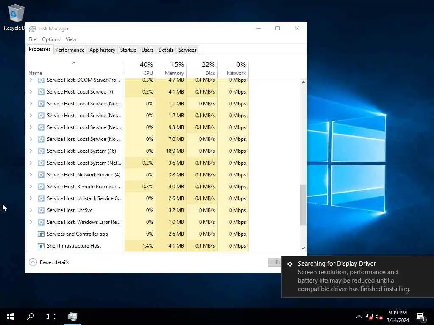Click the network status tray icon
434x325 pixels.
pyautogui.click(x=369, y=317)
